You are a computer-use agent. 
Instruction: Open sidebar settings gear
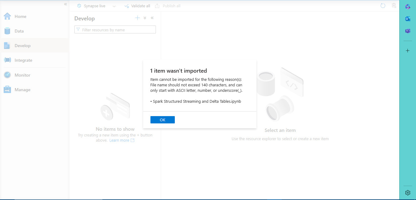coord(408,193)
